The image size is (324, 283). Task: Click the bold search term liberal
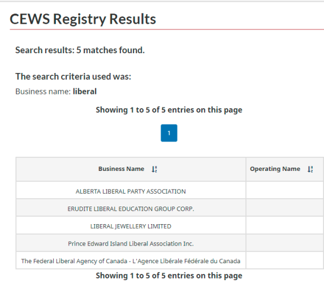(x=85, y=92)
